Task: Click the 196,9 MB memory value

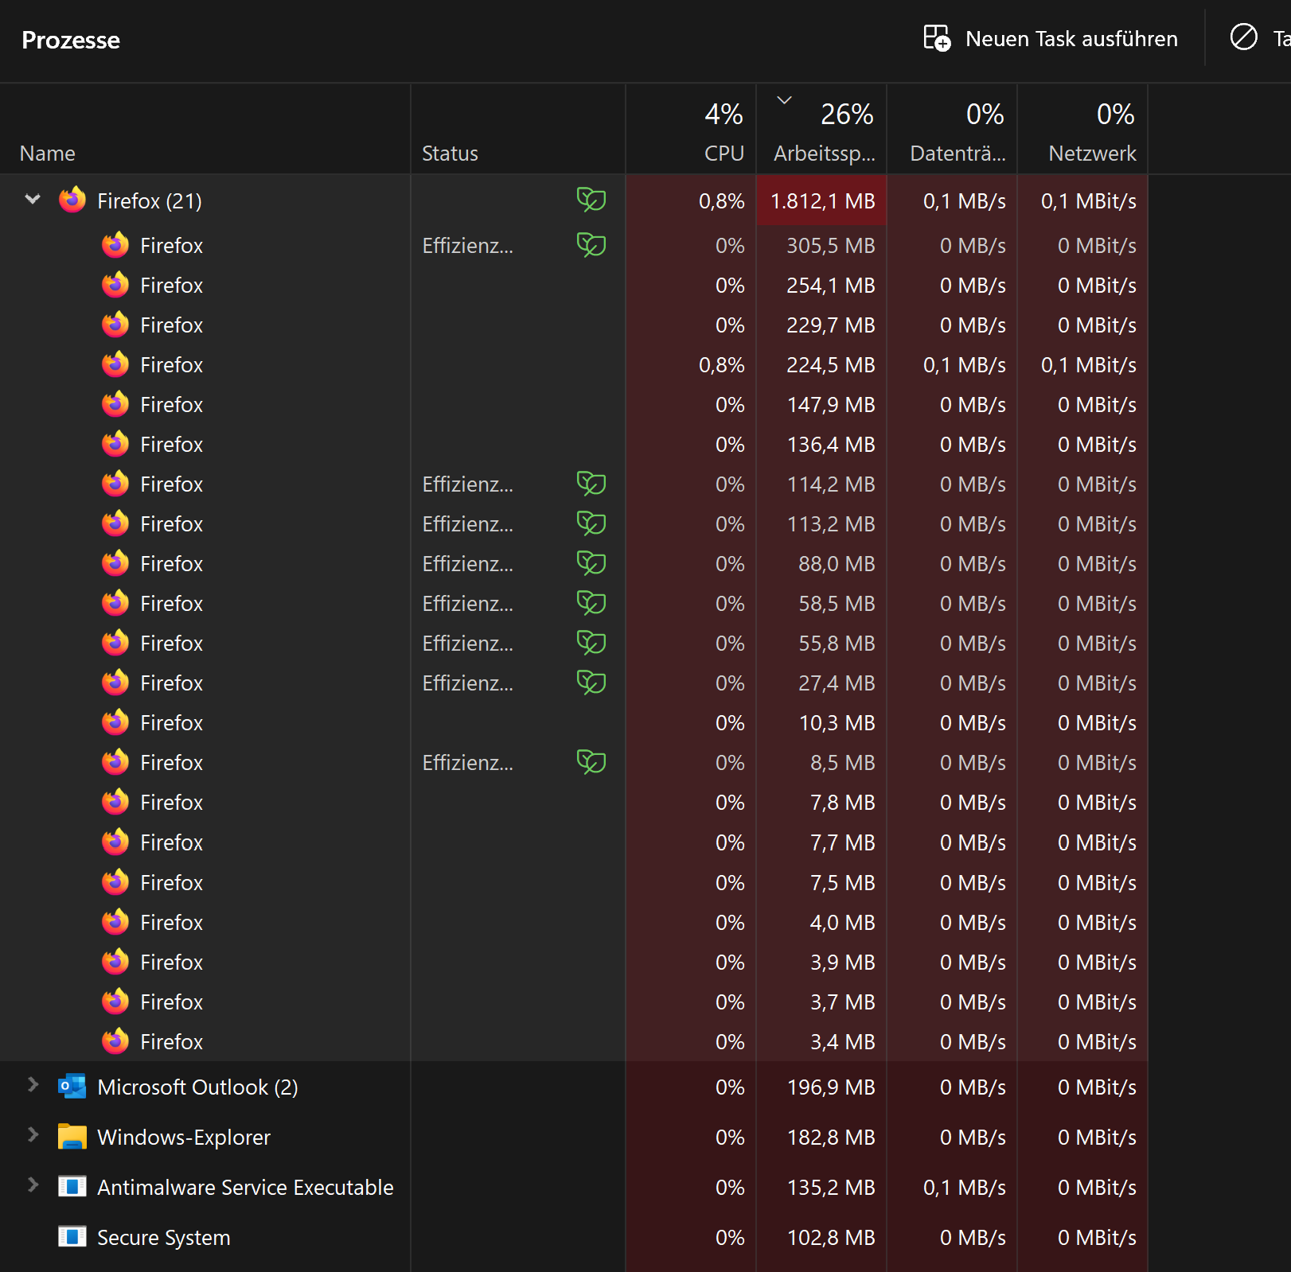Action: click(x=831, y=1087)
